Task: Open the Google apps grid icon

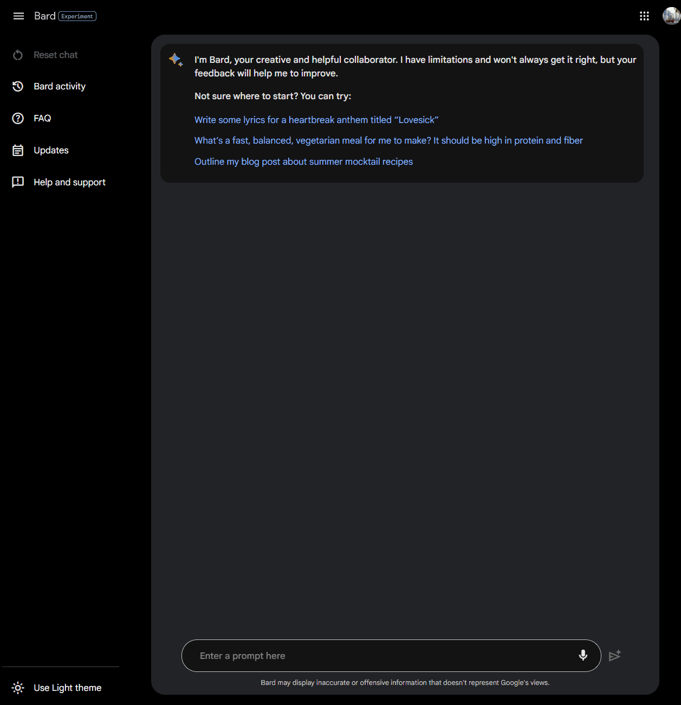Action: tap(644, 16)
